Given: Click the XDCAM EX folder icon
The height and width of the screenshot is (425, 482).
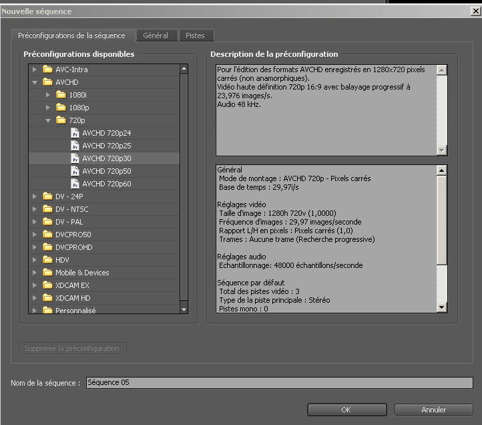Looking at the screenshot, I should tap(47, 285).
